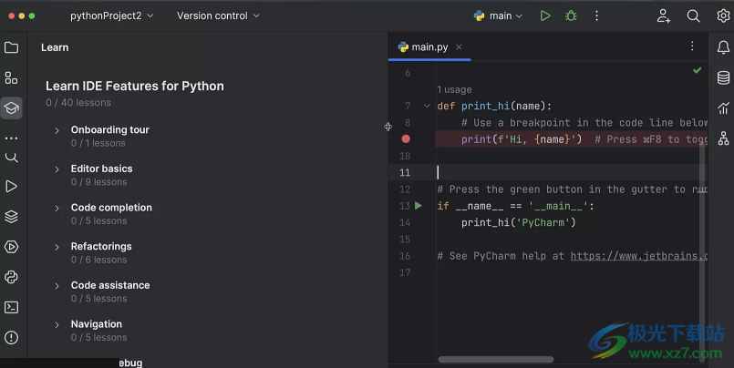Click the green macOS zoom window button
734x368 pixels.
tap(32, 15)
